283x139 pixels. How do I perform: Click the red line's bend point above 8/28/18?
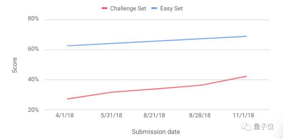click(202, 85)
